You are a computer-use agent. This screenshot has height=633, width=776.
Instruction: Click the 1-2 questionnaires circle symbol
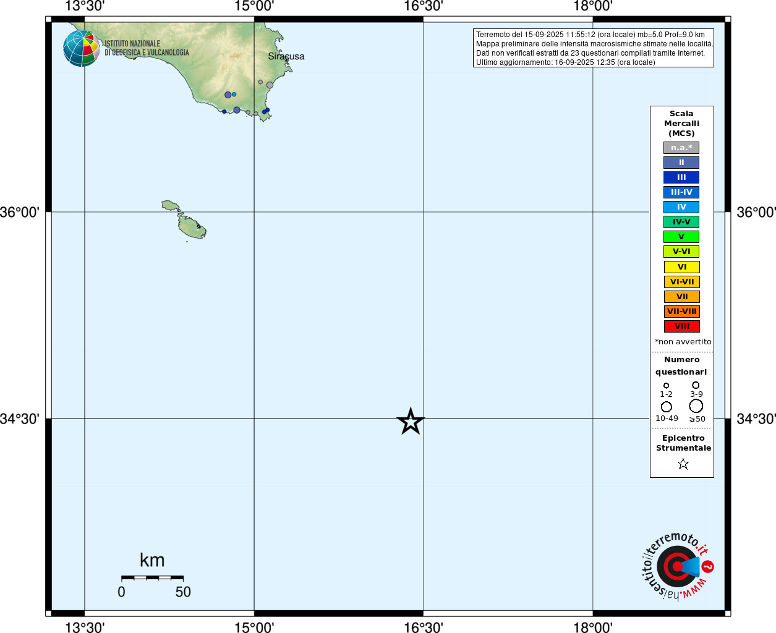pyautogui.click(x=666, y=386)
